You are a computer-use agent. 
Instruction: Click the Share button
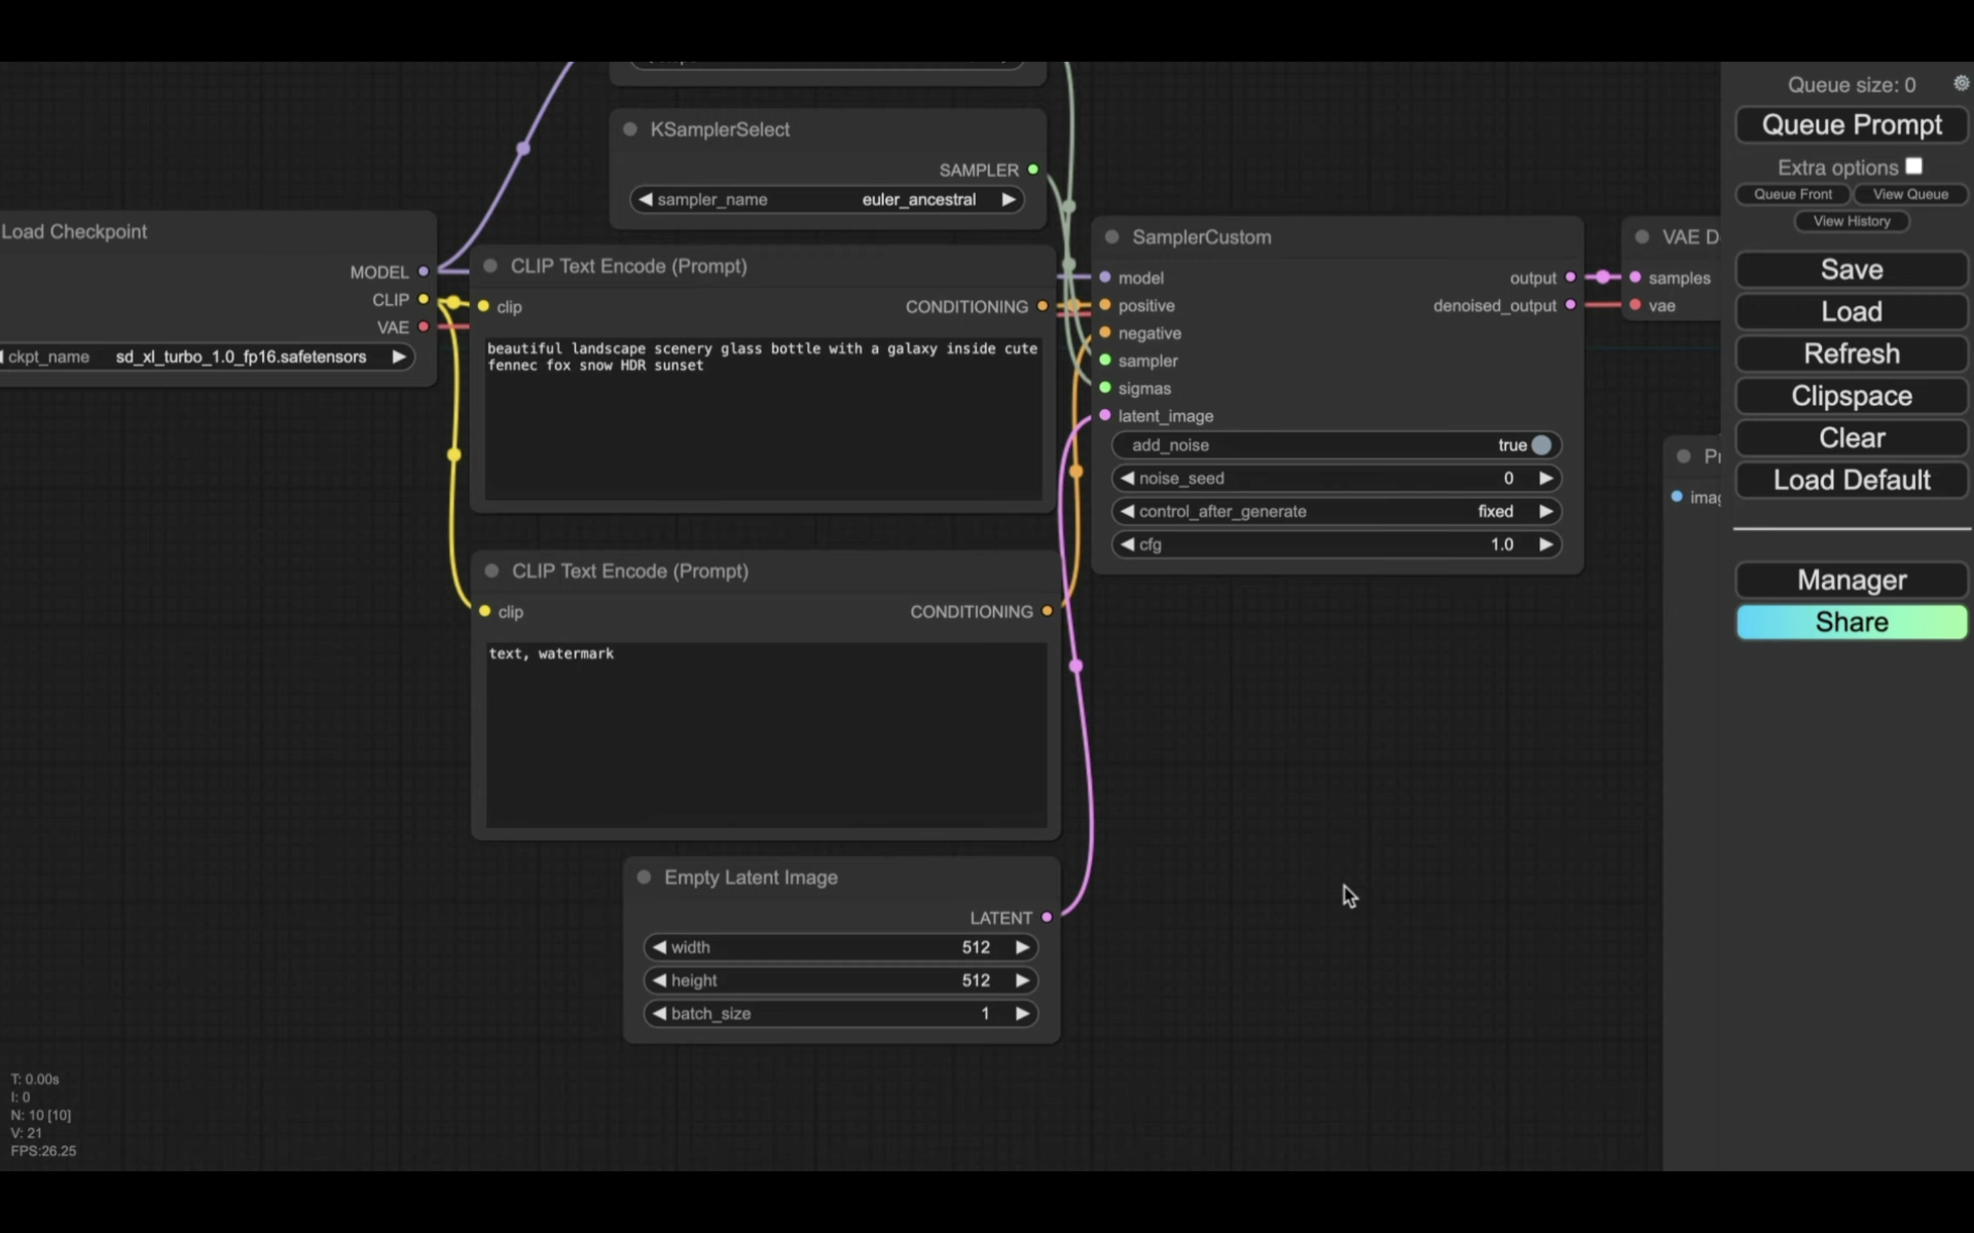(1851, 622)
